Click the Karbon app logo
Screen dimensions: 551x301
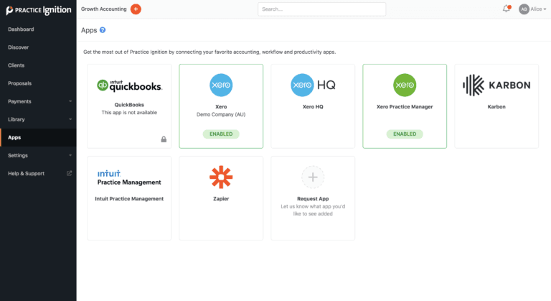point(496,85)
